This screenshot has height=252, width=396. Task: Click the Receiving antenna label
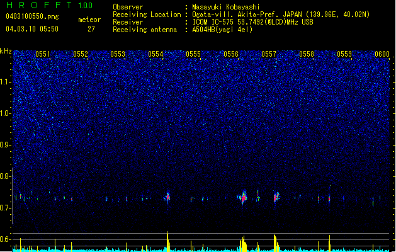(145, 30)
